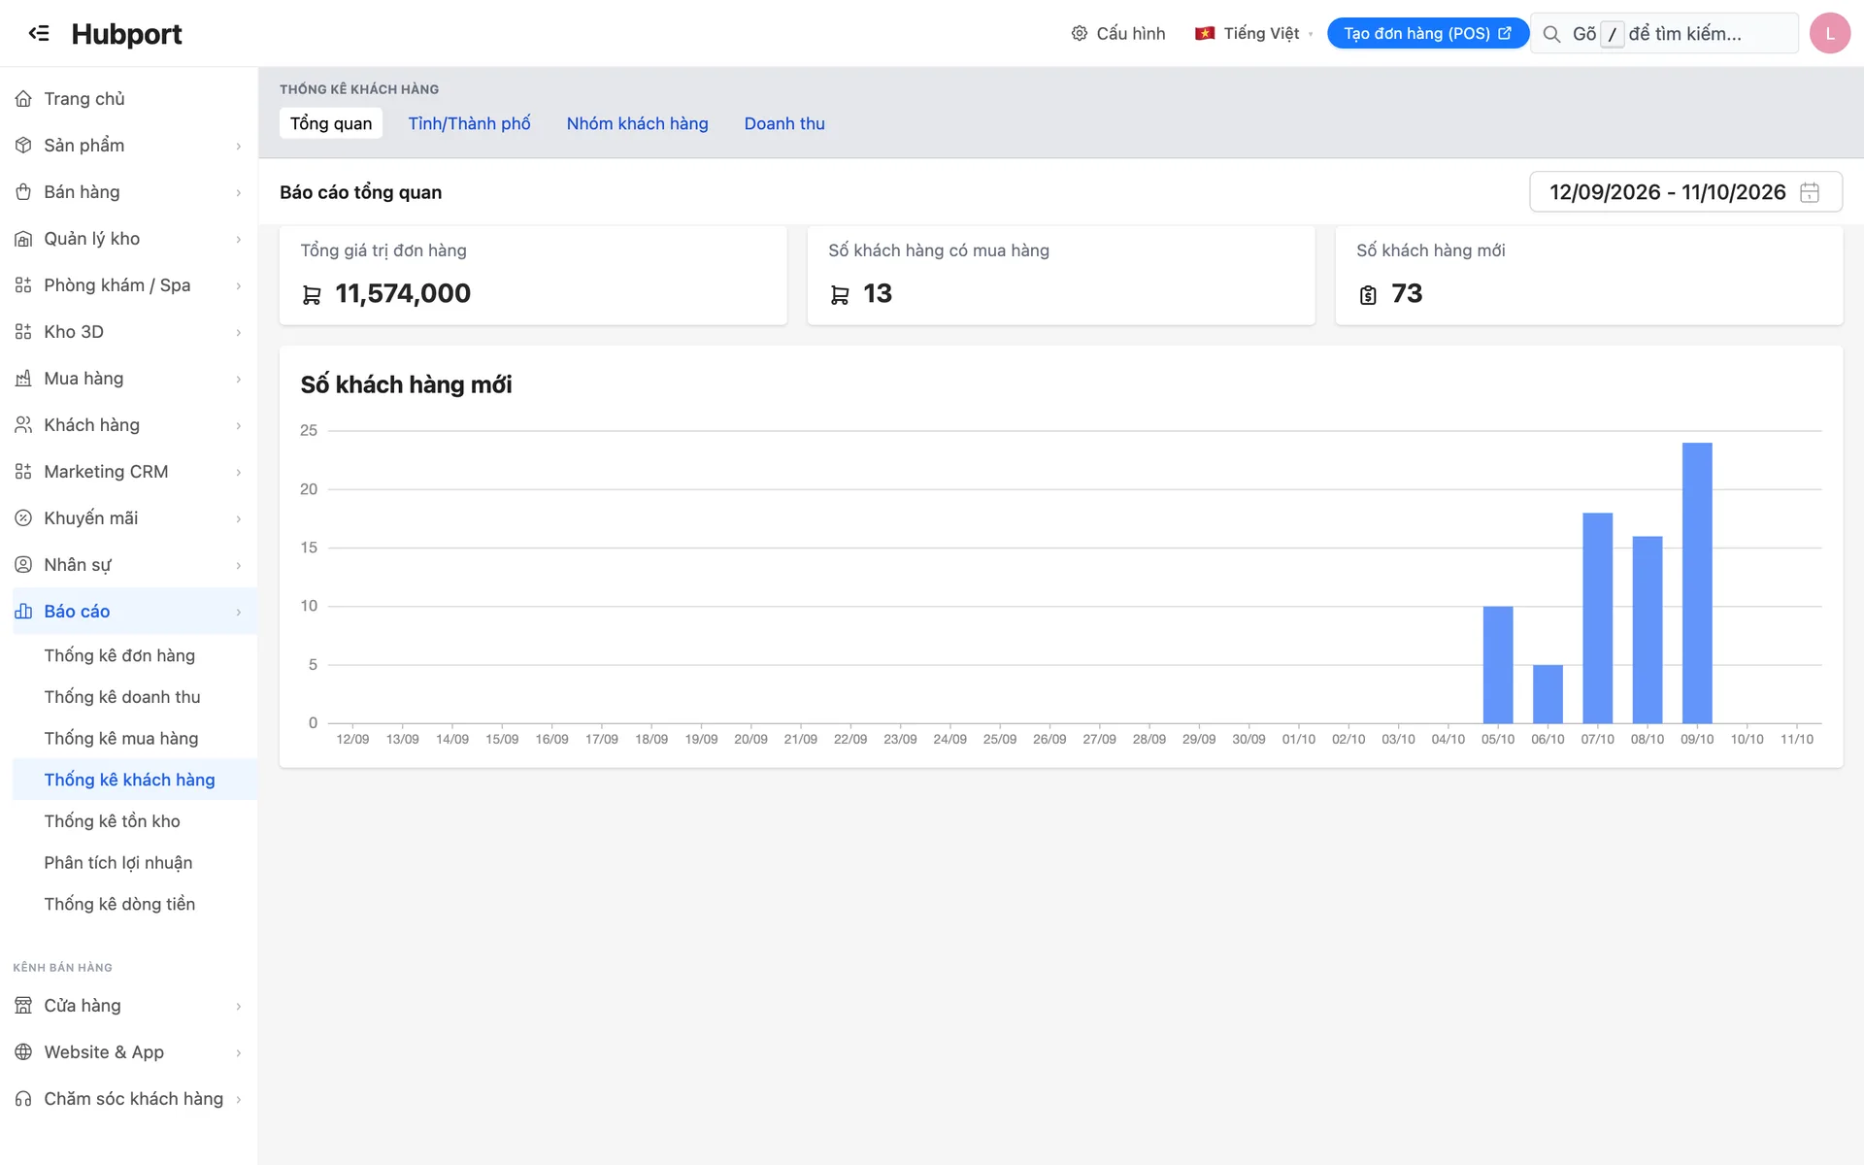Open Phân tích lợi nhuận report
Viewport: 1864px width, 1165px height.
pyautogui.click(x=118, y=863)
